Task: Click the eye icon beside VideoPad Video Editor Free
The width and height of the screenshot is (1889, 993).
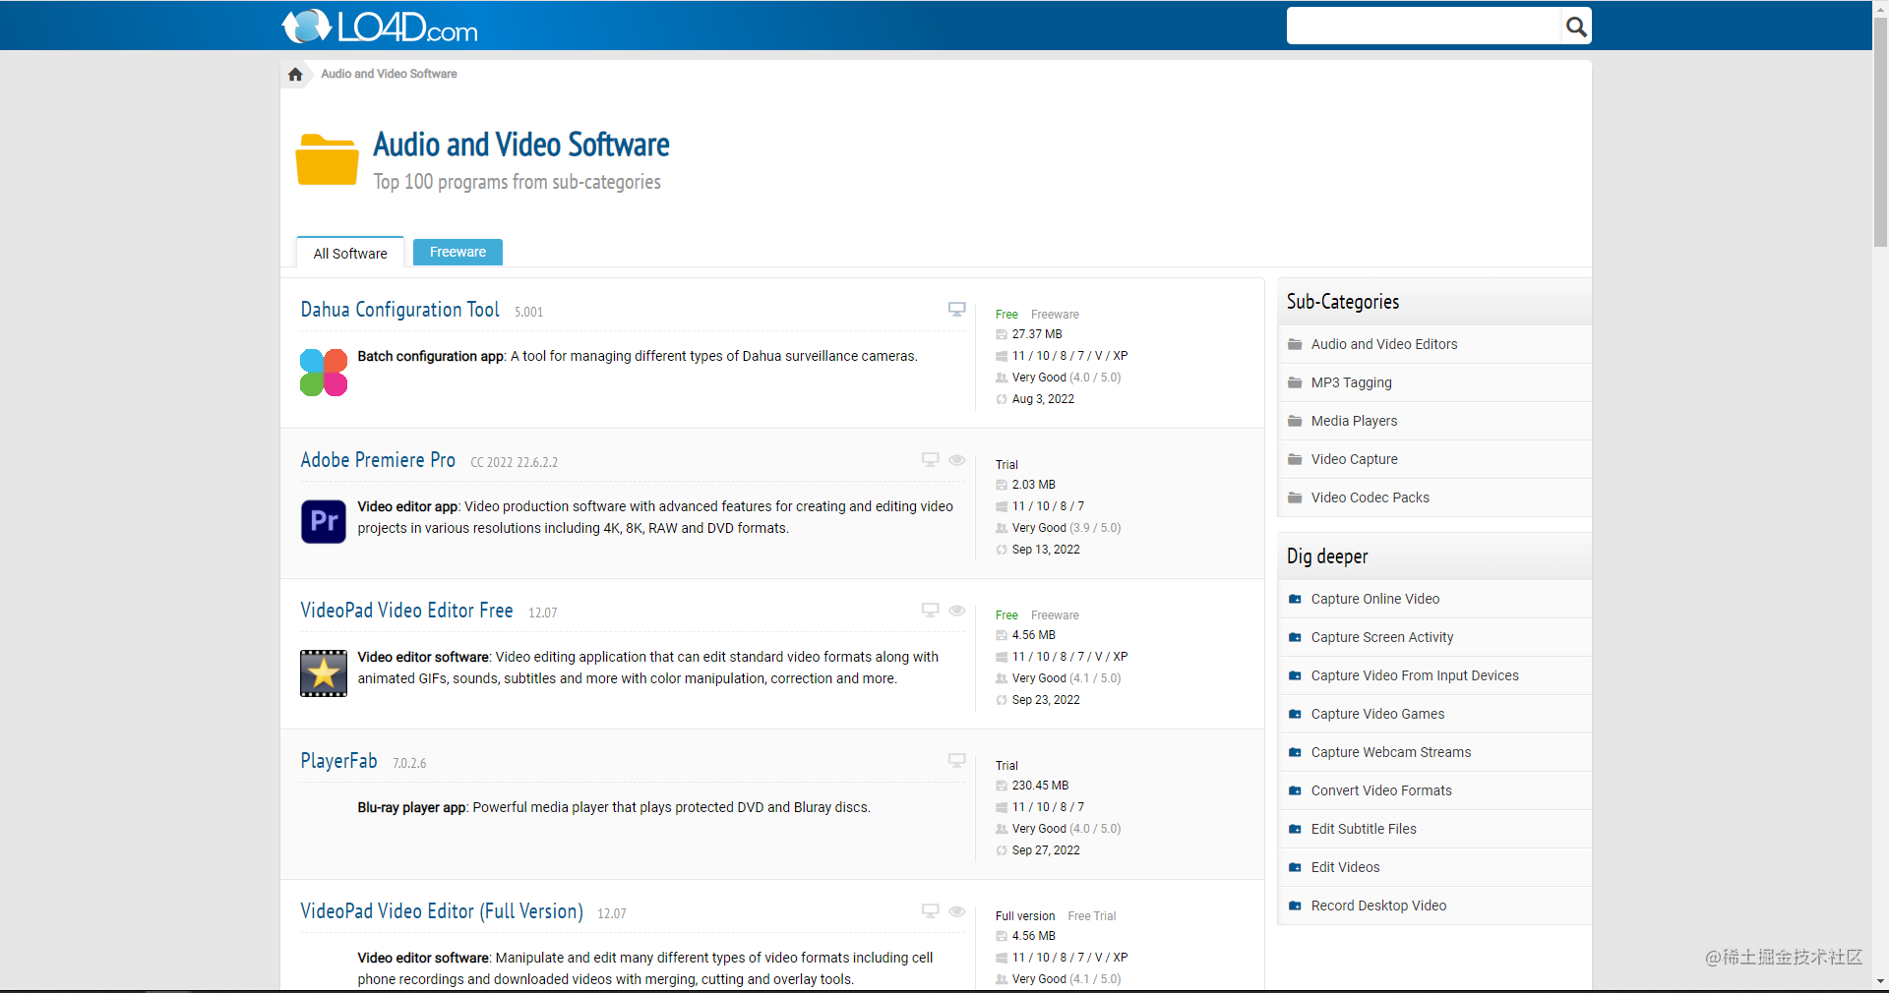Action: 956,610
